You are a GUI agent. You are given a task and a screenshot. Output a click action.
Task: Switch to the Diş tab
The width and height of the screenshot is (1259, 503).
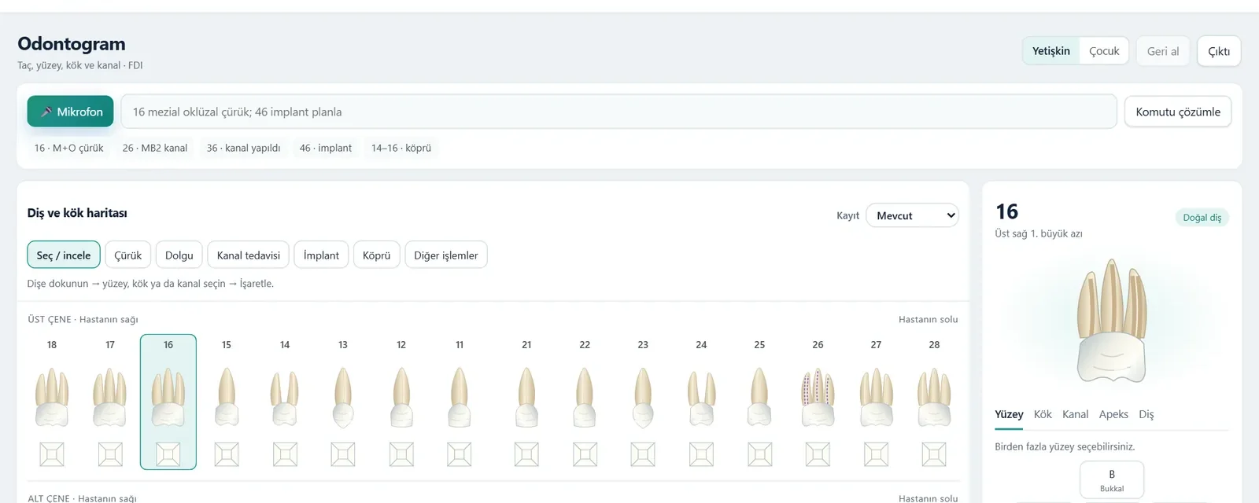(1146, 414)
